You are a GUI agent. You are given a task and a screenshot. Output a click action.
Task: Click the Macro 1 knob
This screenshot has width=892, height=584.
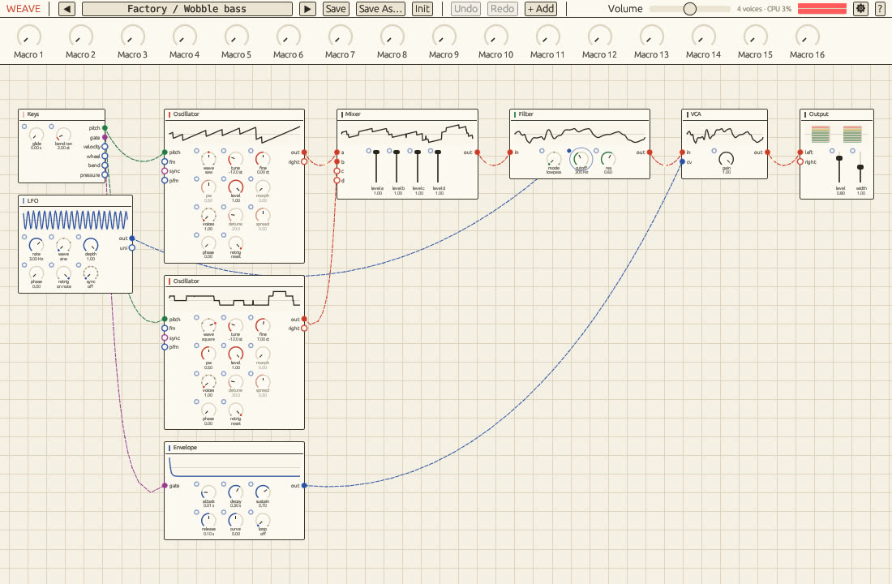[x=28, y=37]
